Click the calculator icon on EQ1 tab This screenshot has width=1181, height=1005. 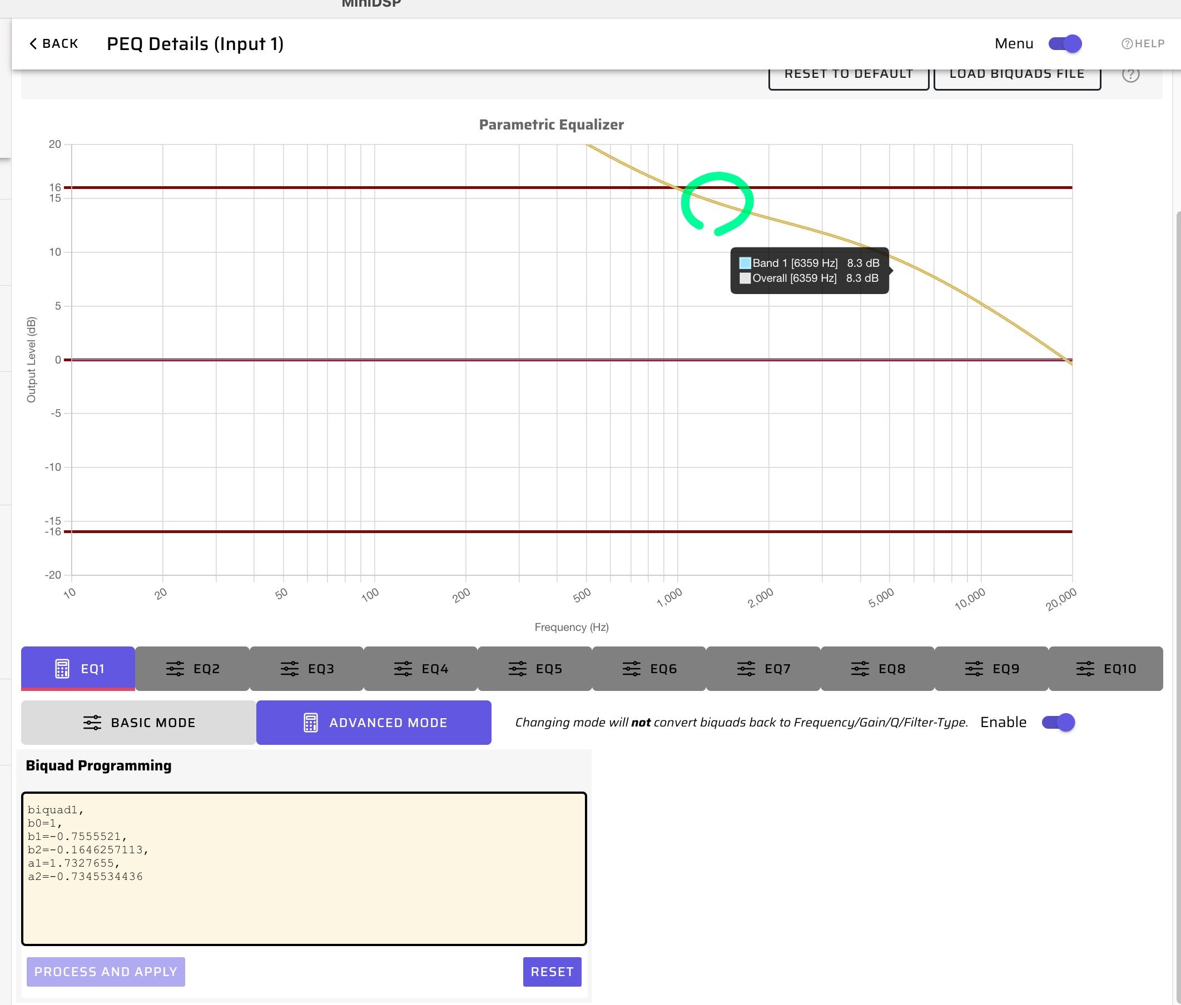(x=62, y=668)
